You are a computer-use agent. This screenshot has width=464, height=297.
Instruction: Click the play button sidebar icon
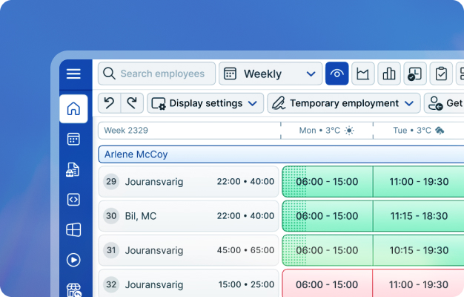[73, 260]
